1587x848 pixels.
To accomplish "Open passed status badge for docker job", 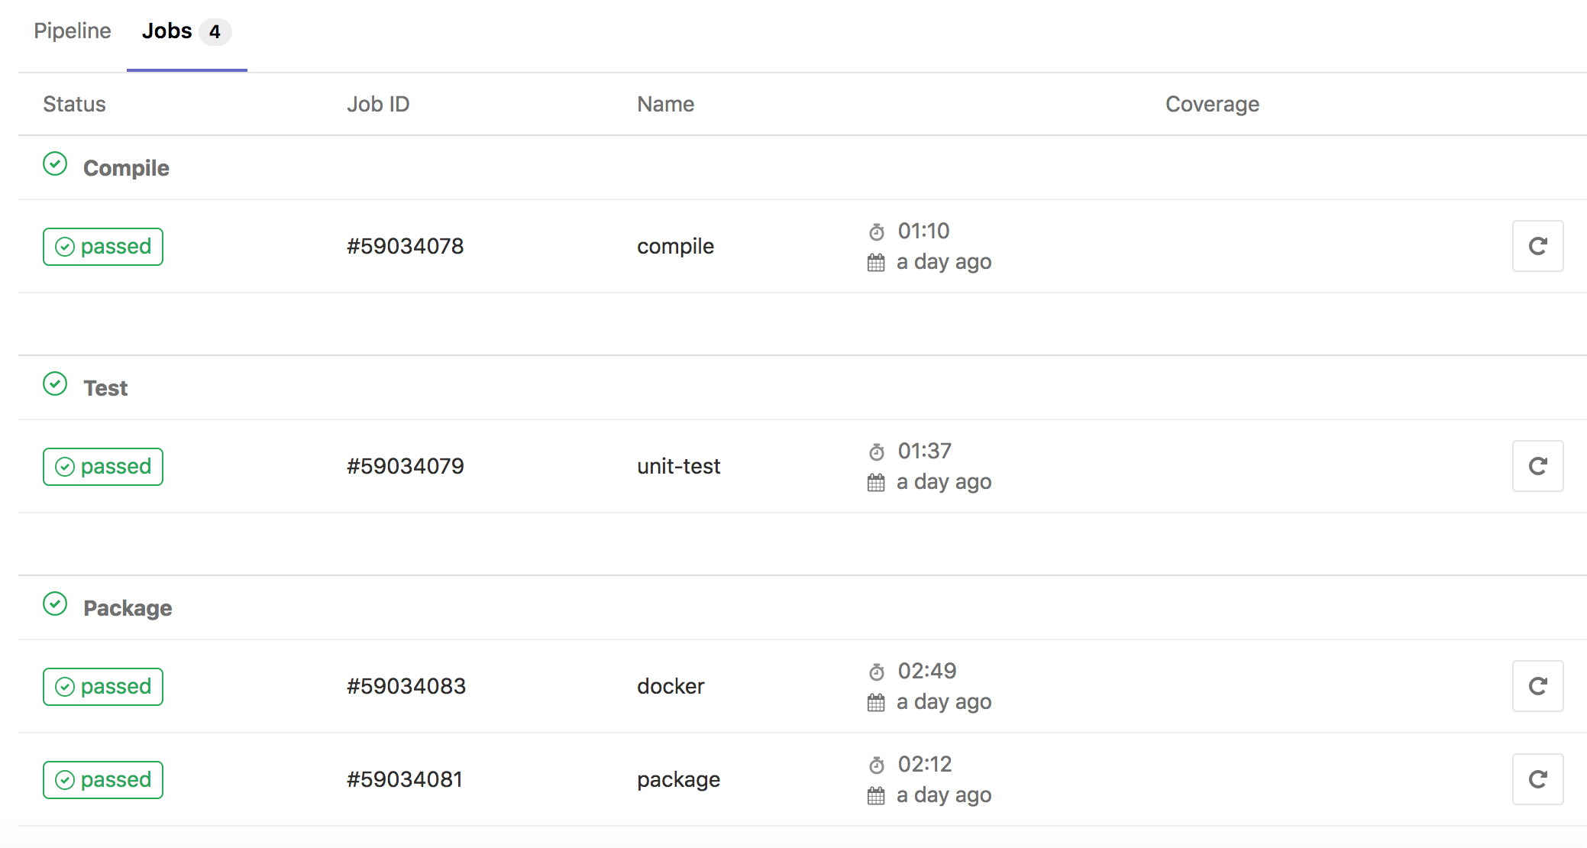I will click(103, 687).
